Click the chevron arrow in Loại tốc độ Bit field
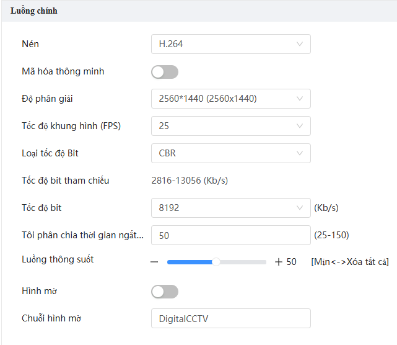This screenshot has height=345, width=397. click(300, 153)
